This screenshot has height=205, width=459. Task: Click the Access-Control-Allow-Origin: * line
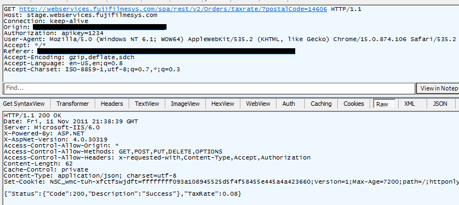[61, 146]
